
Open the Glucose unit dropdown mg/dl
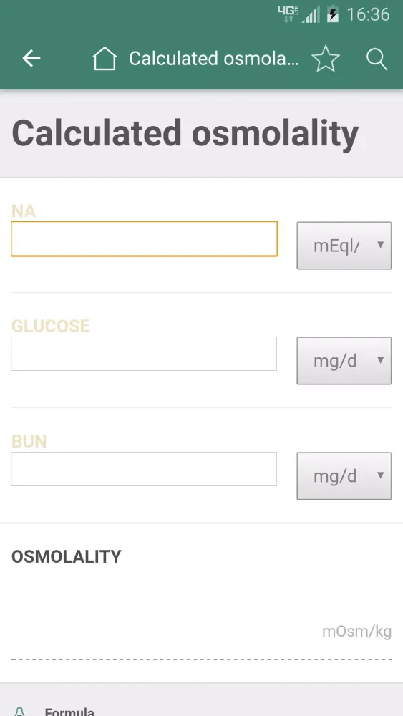pyautogui.click(x=344, y=361)
